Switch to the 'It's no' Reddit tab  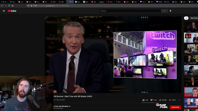tap(37, 2)
